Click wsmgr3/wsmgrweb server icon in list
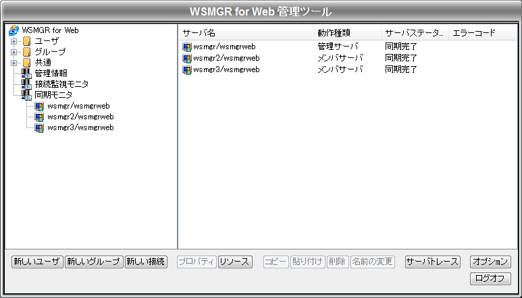Screen dimensions: 522x298 click(187, 69)
